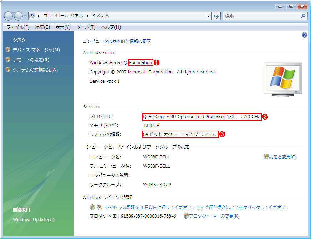Minimize the System window

tap(280, 6)
